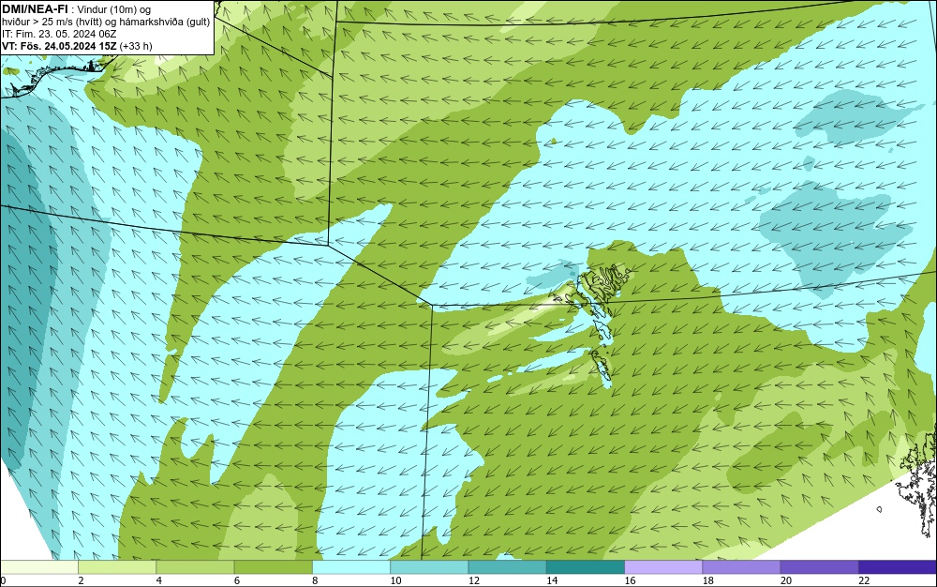Viewport: 937px width, 587px height.
Task: Click the 'IT: Fim. 23. 05. 2024 06Z' line
Action: pyautogui.click(x=59, y=34)
